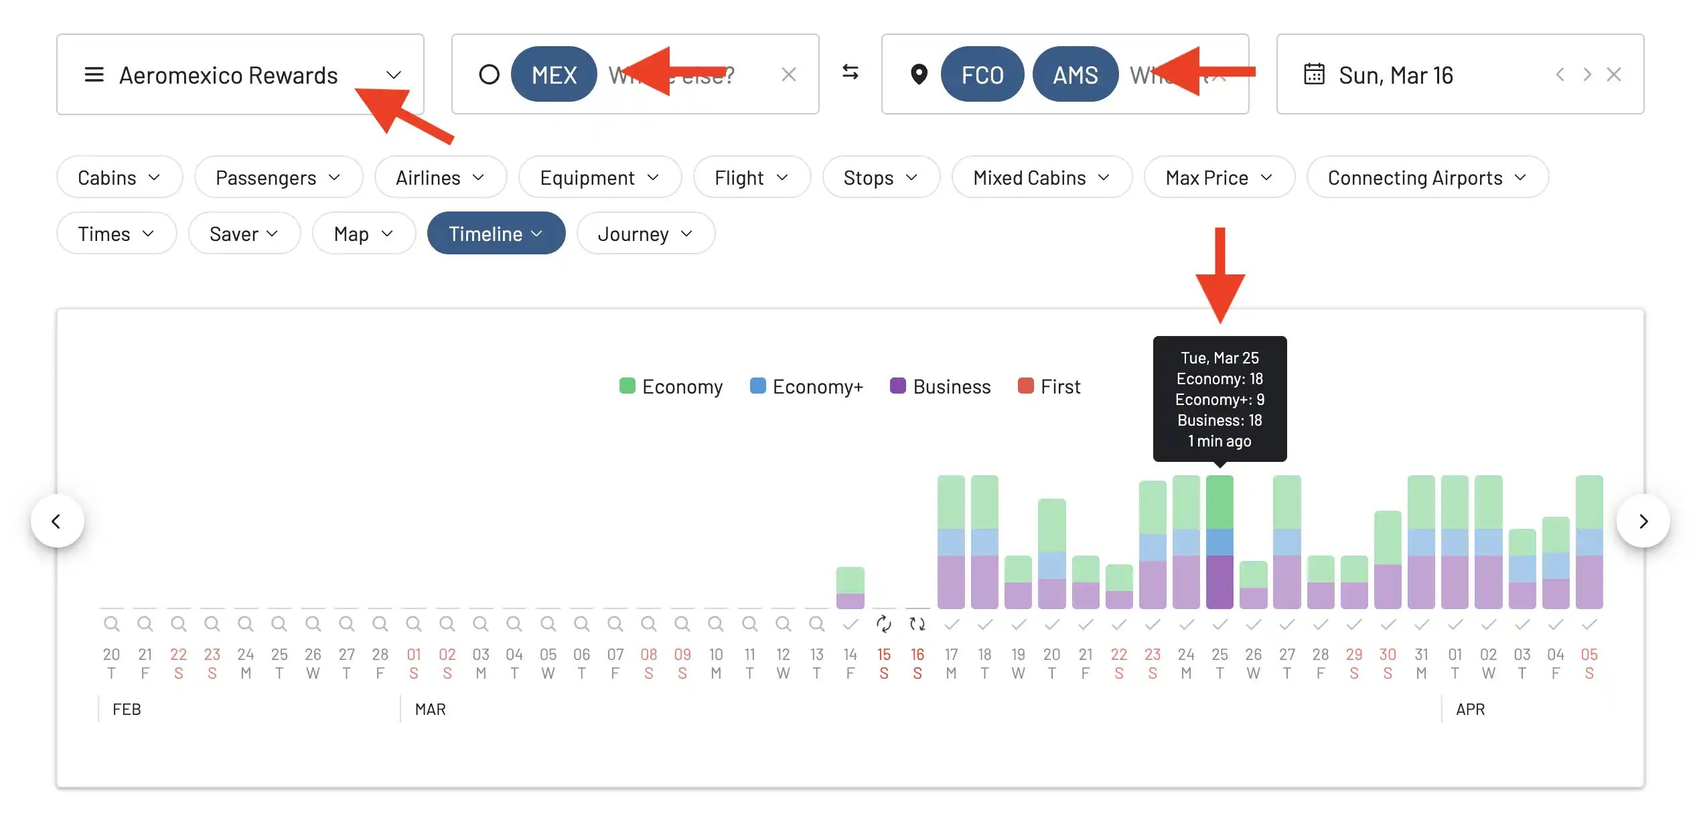Viewport: 1701px width, 826px height.
Task: Open the Saver filter
Action: (x=244, y=234)
